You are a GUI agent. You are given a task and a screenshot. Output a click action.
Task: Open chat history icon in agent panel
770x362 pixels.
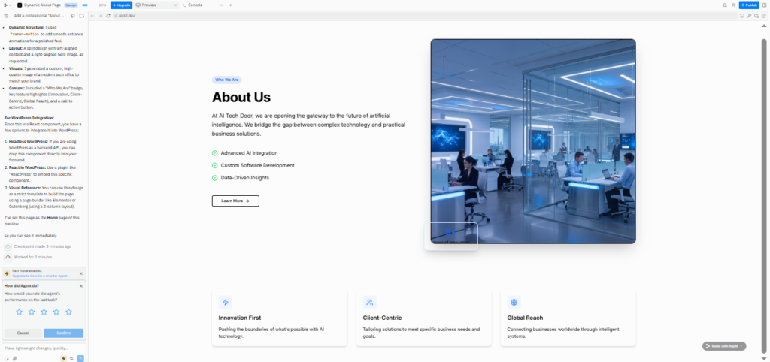[6, 15]
